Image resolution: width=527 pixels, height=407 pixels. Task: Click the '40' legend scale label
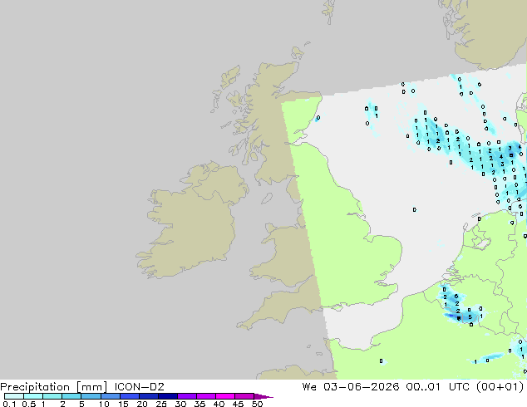coord(219,404)
